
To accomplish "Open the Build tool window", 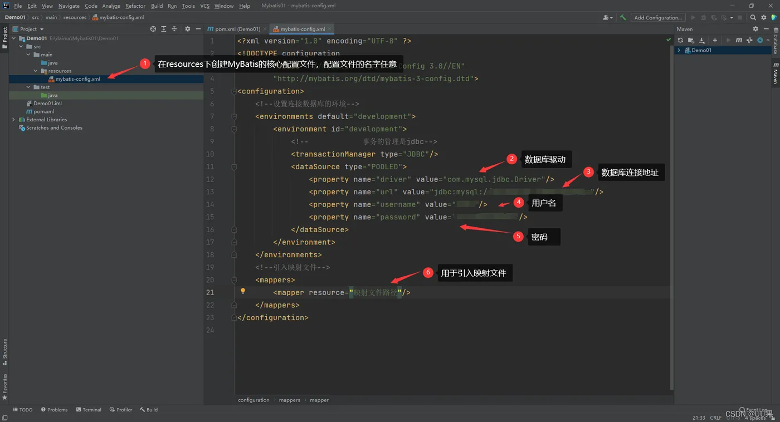I will tap(149, 410).
